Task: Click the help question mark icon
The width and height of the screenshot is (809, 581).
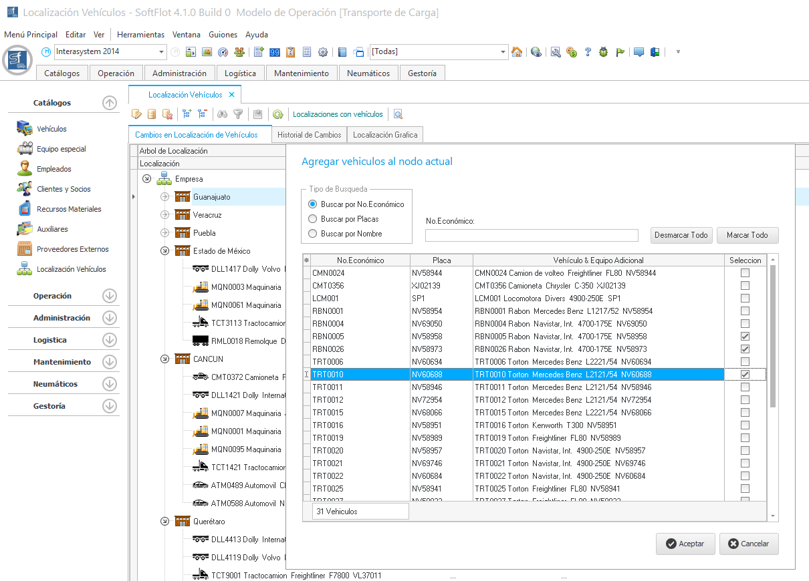Action: click(x=588, y=52)
